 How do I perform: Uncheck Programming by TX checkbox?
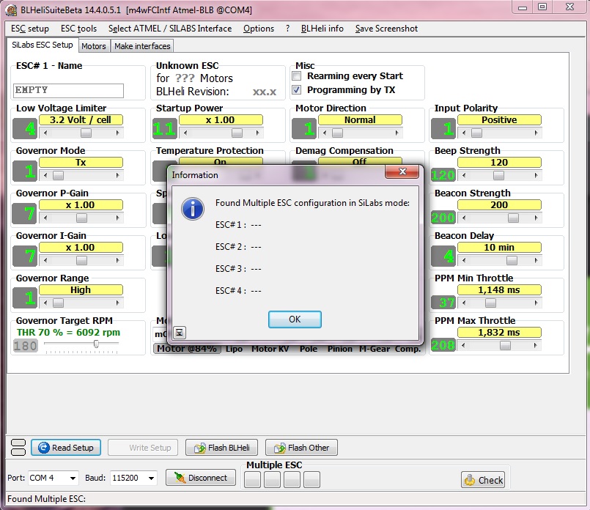297,90
